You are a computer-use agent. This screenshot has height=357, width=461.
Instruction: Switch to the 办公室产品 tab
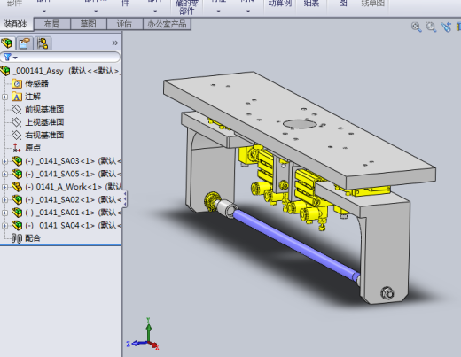pyautogui.click(x=167, y=24)
